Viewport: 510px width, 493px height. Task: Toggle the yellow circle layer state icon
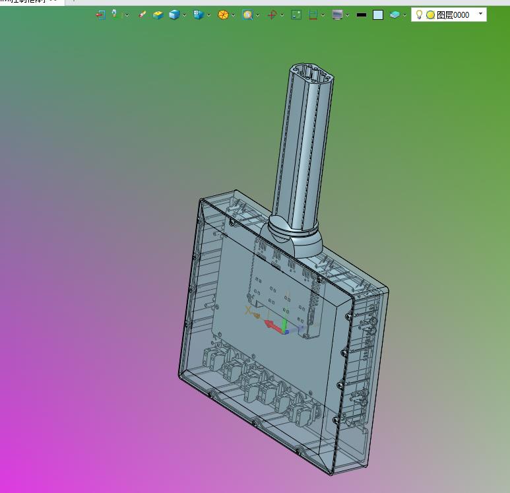(x=430, y=15)
